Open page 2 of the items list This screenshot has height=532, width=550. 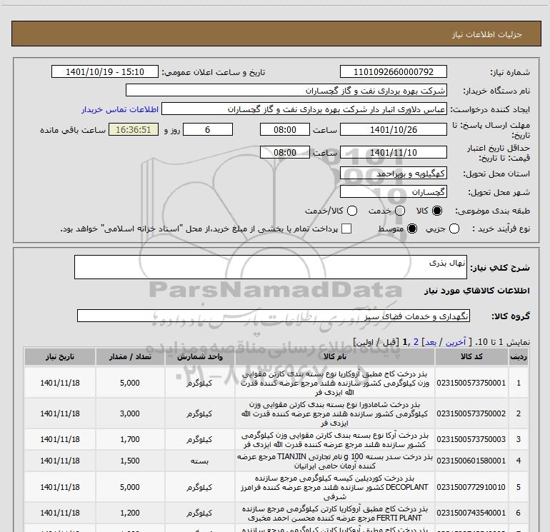click(416, 342)
